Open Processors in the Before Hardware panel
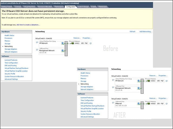The height and width of the screenshot is (129, 173). [8, 38]
